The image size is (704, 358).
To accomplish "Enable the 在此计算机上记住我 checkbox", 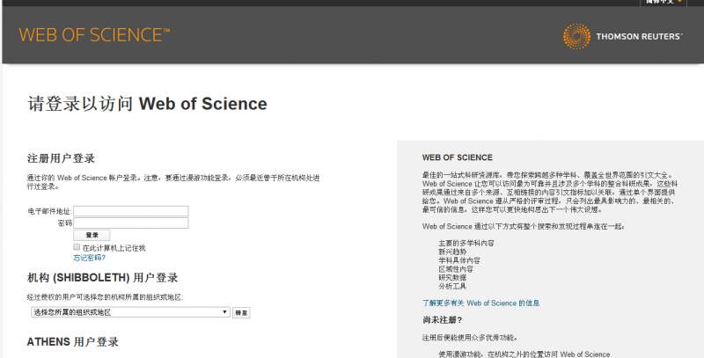I will click(77, 247).
